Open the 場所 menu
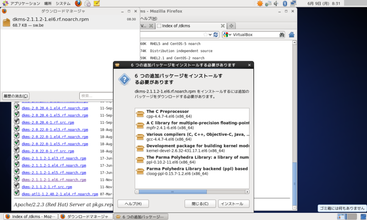Image resolution: width=367 pixels, height=220 pixels. pos(48,3)
